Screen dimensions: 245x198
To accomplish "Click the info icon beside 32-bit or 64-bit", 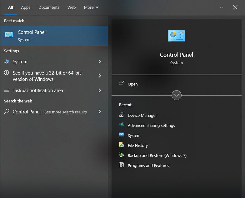I will (x=6, y=73).
